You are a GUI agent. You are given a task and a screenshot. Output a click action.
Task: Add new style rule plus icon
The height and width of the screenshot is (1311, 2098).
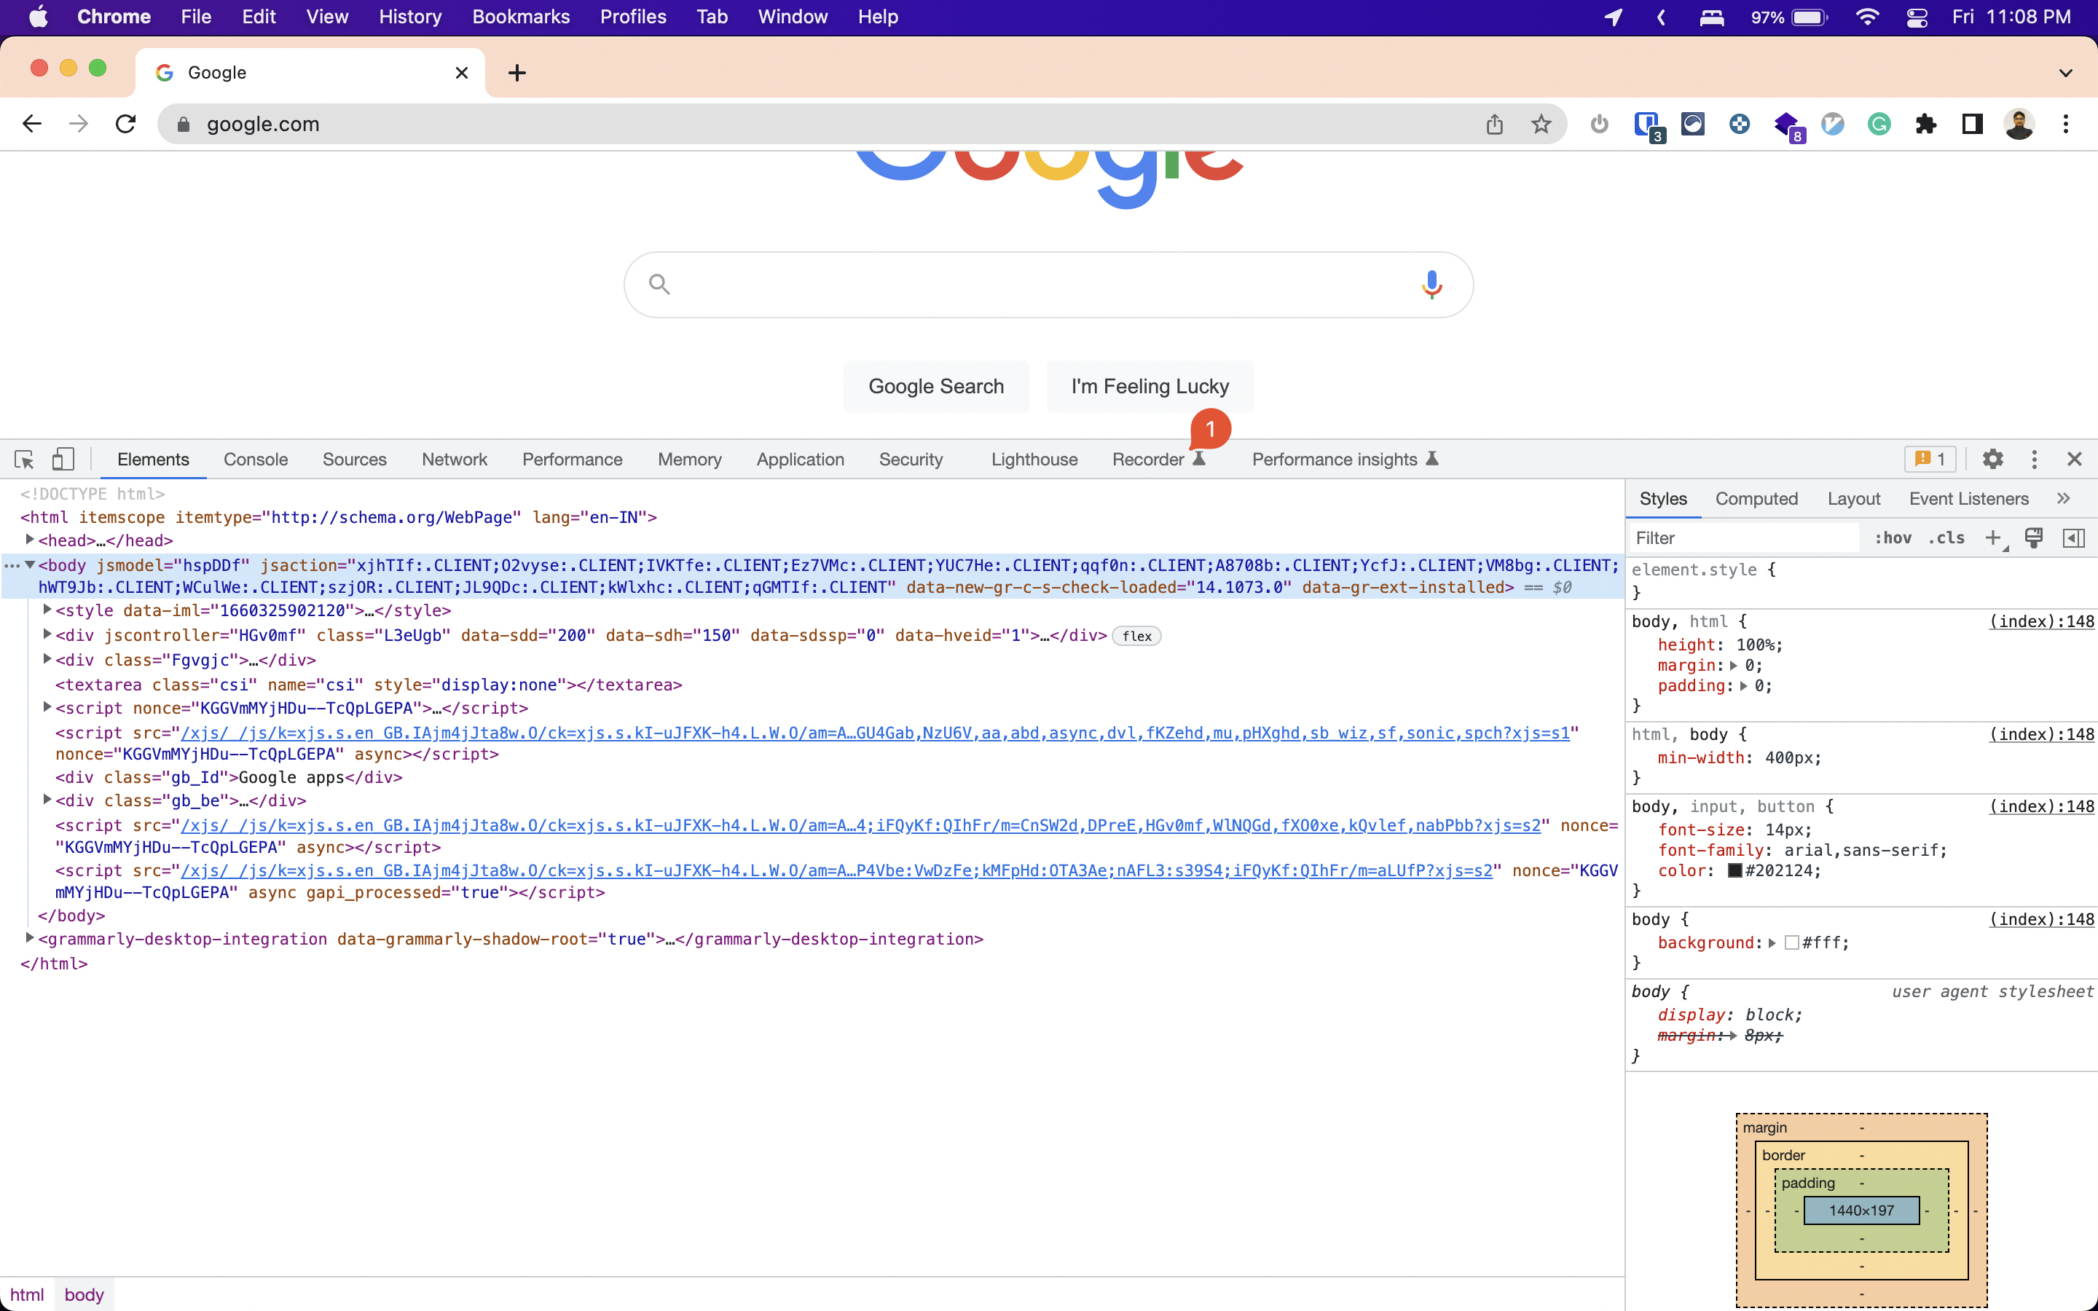1993,538
